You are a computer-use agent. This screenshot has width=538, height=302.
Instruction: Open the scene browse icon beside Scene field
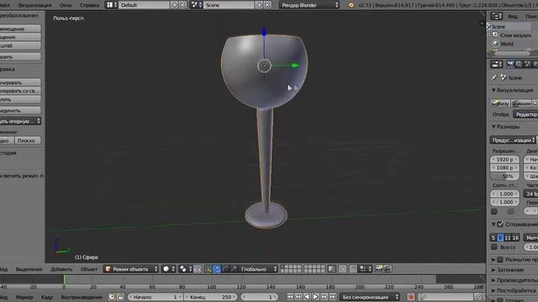(196, 5)
